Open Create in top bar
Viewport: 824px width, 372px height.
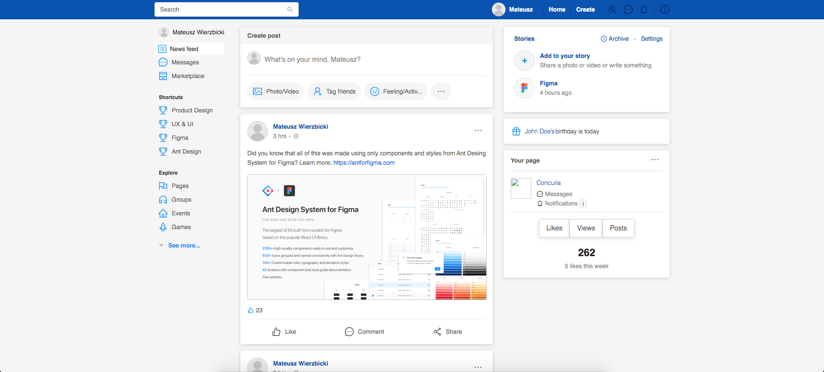(585, 9)
